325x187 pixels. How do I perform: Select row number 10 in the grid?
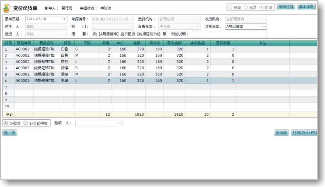(x=8, y=106)
